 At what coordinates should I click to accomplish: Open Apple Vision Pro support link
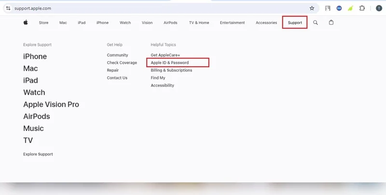51,104
